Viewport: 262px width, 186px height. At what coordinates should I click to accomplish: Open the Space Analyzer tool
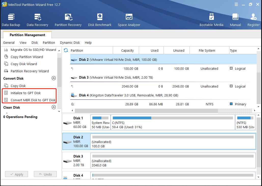pos(129,20)
